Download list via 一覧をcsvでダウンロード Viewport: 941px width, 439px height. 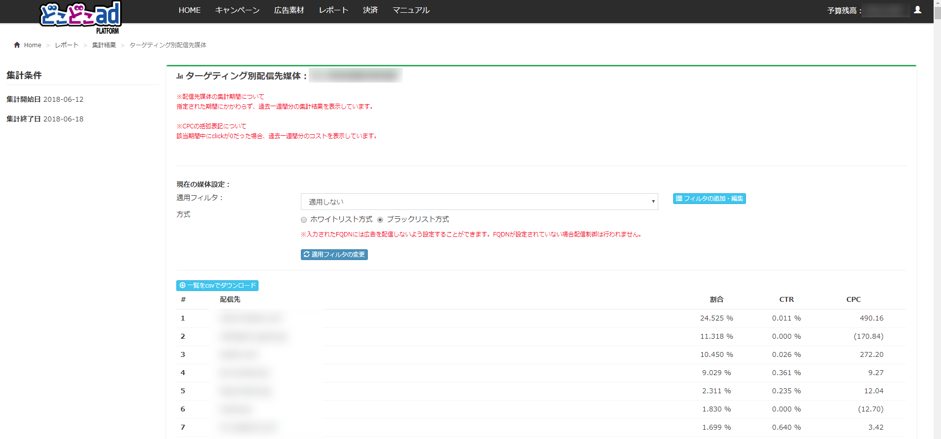(x=217, y=286)
